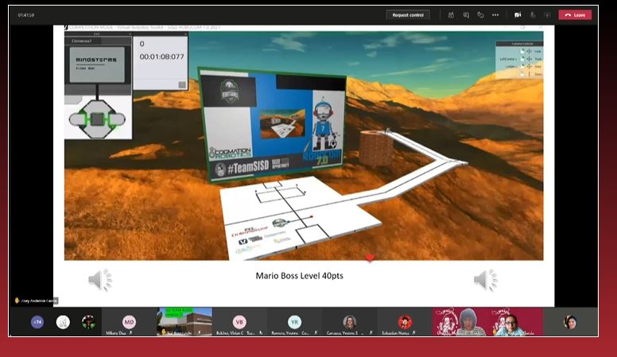
Task: Play the left speaker audio icon
Action: click(100, 280)
